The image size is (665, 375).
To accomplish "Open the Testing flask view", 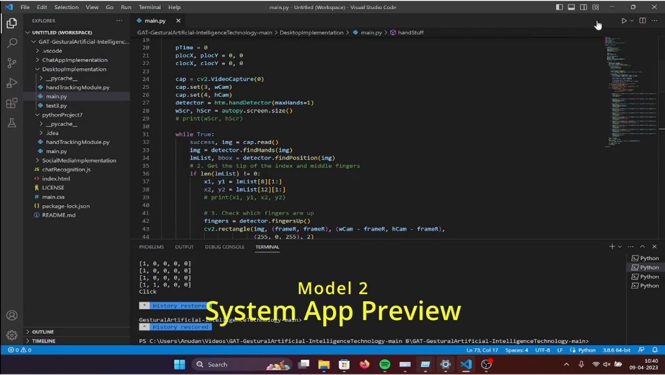I will coord(11,123).
